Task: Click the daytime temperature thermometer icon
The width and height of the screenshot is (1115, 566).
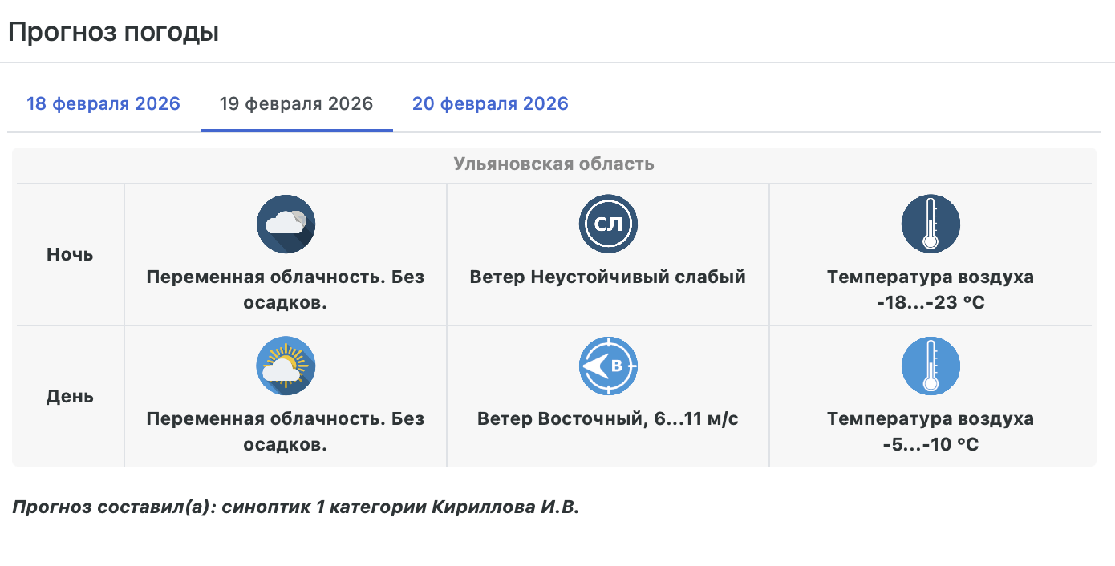Action: point(931,366)
